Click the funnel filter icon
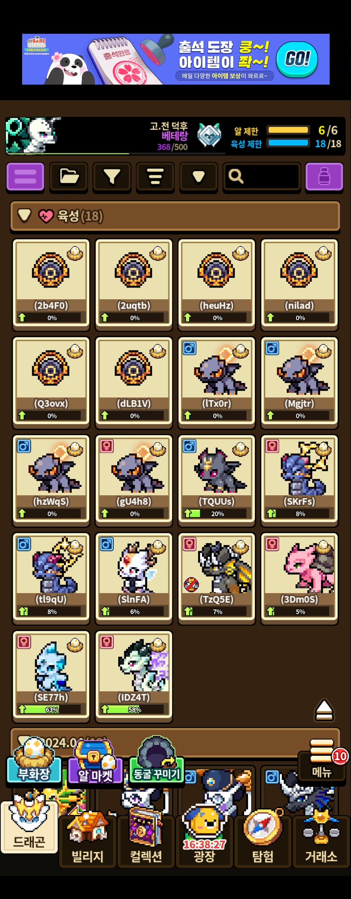This screenshot has width=351, height=899. (112, 177)
